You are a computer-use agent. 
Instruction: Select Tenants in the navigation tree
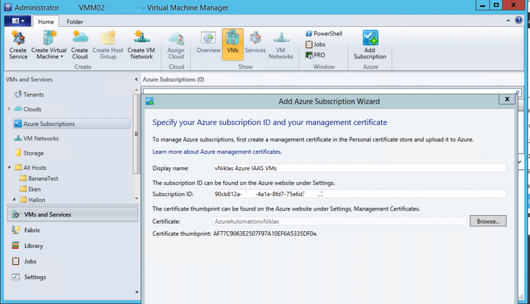[x=34, y=94]
